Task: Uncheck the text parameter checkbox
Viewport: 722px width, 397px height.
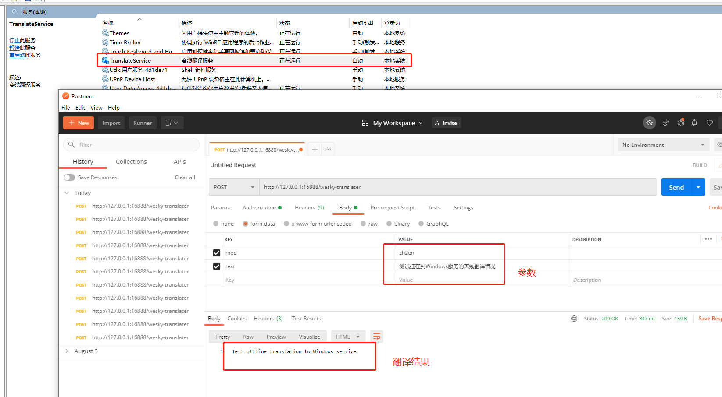Action: click(217, 266)
